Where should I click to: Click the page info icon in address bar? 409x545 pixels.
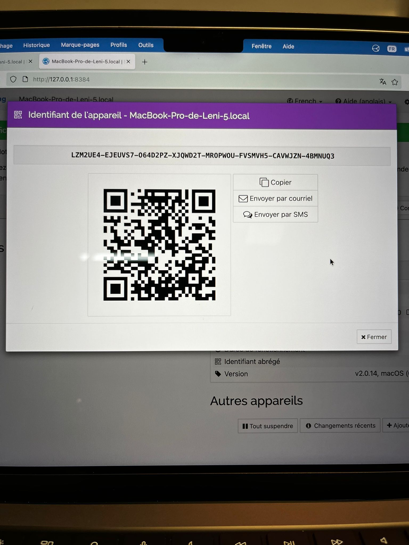pos(25,79)
